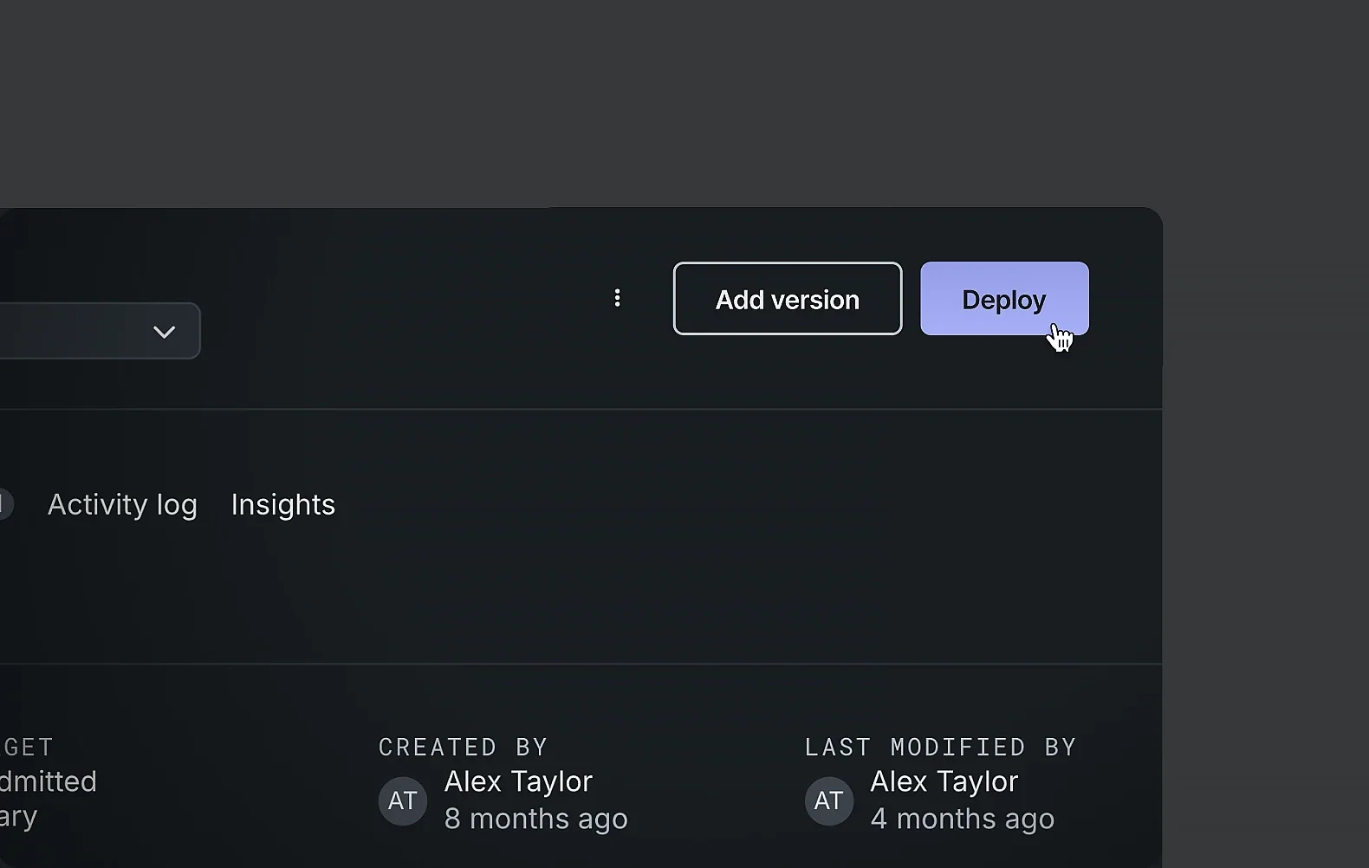
Task: Click the LAST MODIFIED BY column label
Action: (x=941, y=747)
